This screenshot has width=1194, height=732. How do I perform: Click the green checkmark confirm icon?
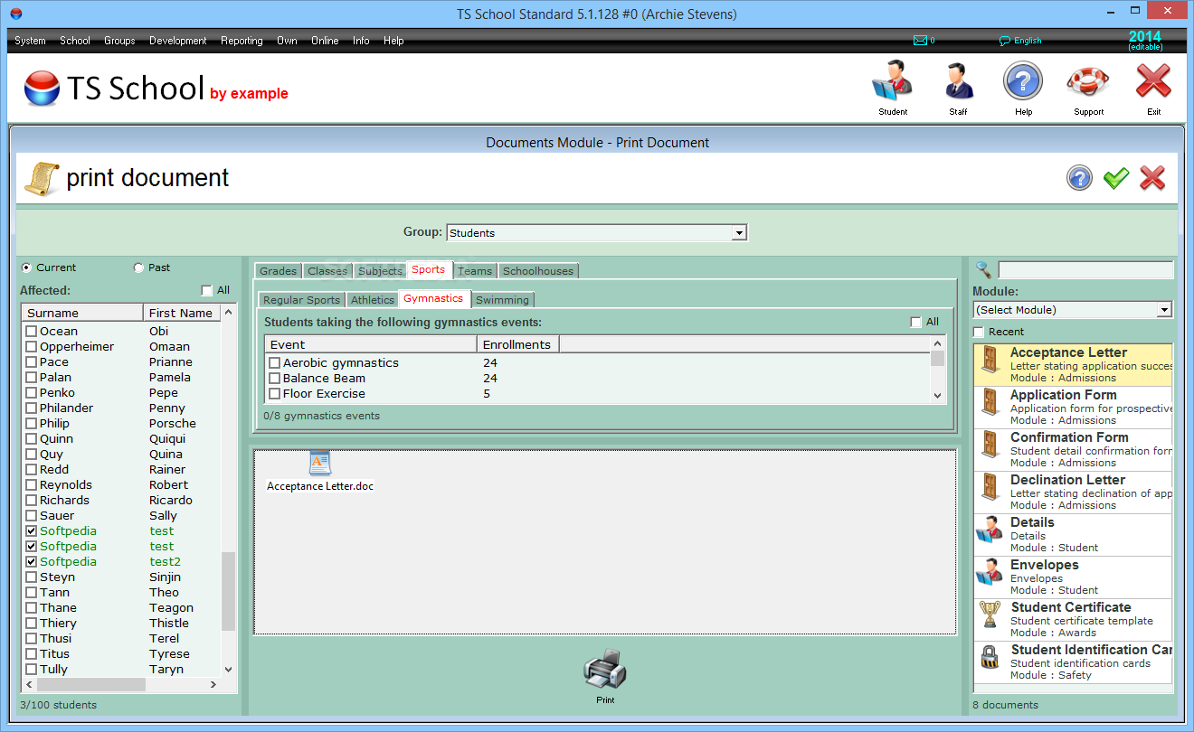[1116, 178]
